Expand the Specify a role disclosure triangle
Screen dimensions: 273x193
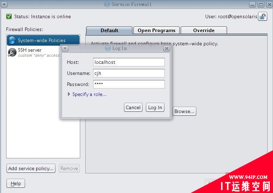69,94
